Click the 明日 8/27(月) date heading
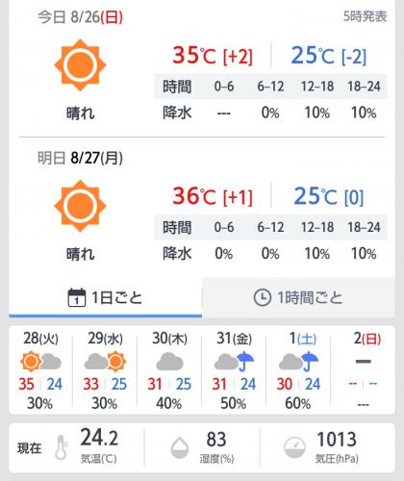The image size is (404, 481). [x=80, y=158]
